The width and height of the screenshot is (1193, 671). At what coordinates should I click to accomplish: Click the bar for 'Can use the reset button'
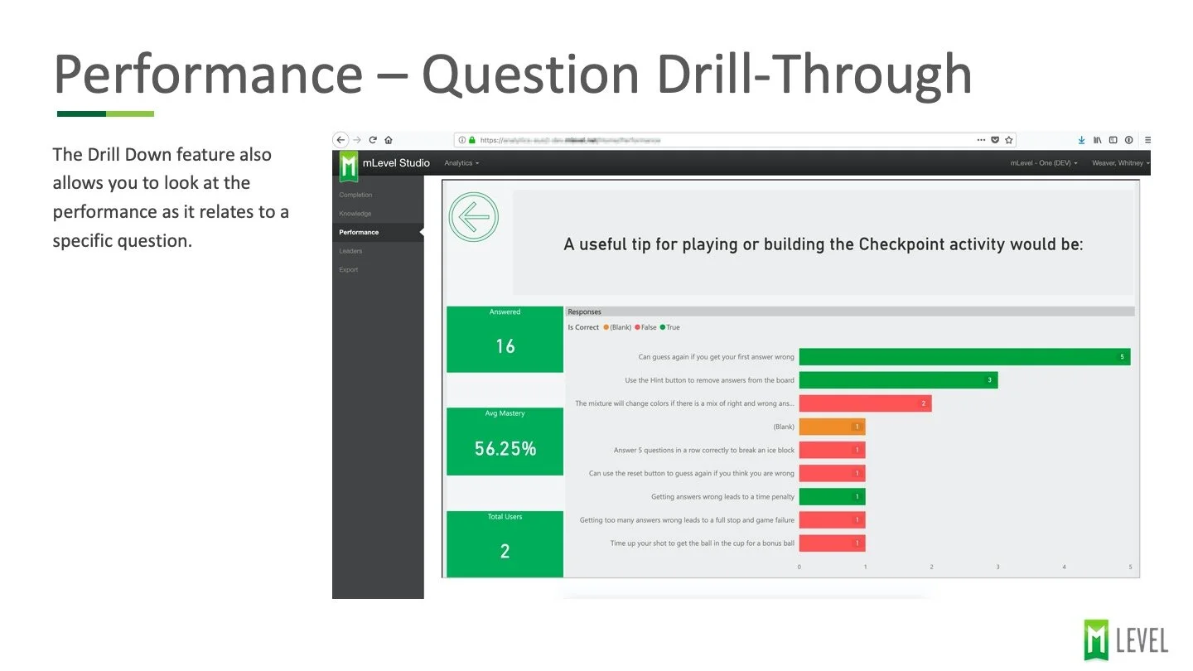(832, 474)
